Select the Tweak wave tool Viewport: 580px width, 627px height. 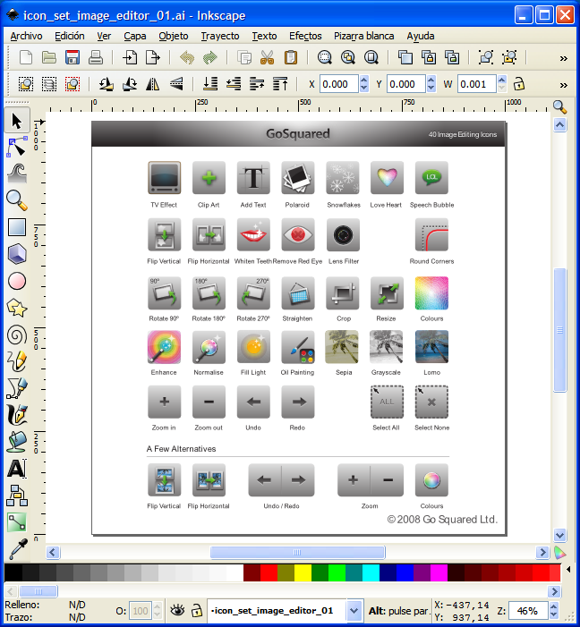click(17, 174)
